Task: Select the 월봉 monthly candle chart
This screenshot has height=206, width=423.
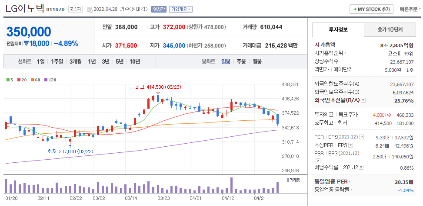Action: [x=257, y=61]
